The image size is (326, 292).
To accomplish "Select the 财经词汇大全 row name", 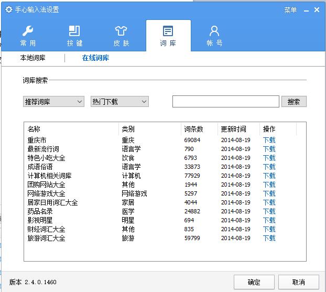I will coord(46,229).
